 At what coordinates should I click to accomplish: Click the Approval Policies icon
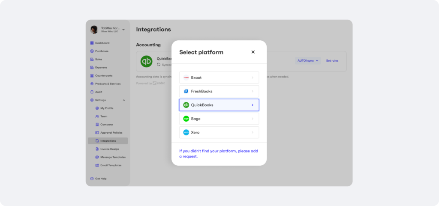pyautogui.click(x=97, y=132)
